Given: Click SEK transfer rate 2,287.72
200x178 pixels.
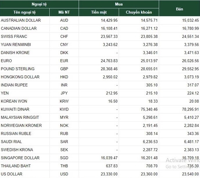Looking at the screenshot, I should point(150,150).
